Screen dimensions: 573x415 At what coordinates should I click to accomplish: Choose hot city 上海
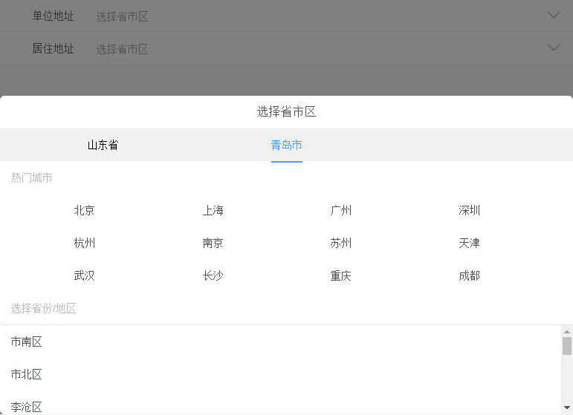213,210
